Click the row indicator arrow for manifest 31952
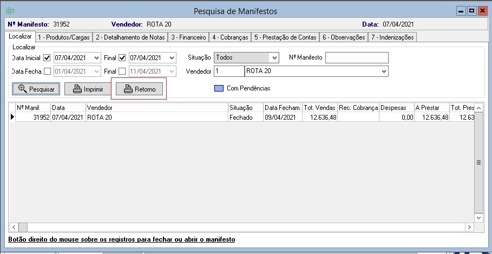The height and width of the screenshot is (254, 492). tap(12, 117)
